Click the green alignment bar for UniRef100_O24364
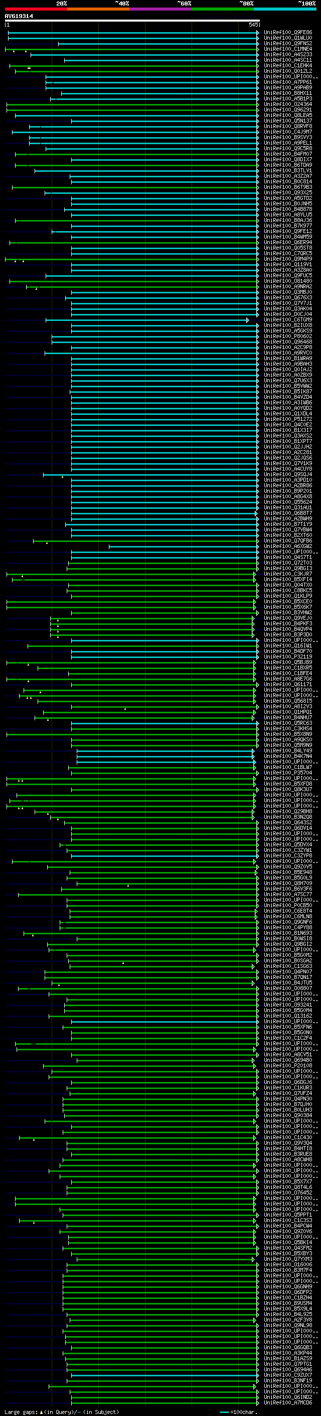 (132, 104)
